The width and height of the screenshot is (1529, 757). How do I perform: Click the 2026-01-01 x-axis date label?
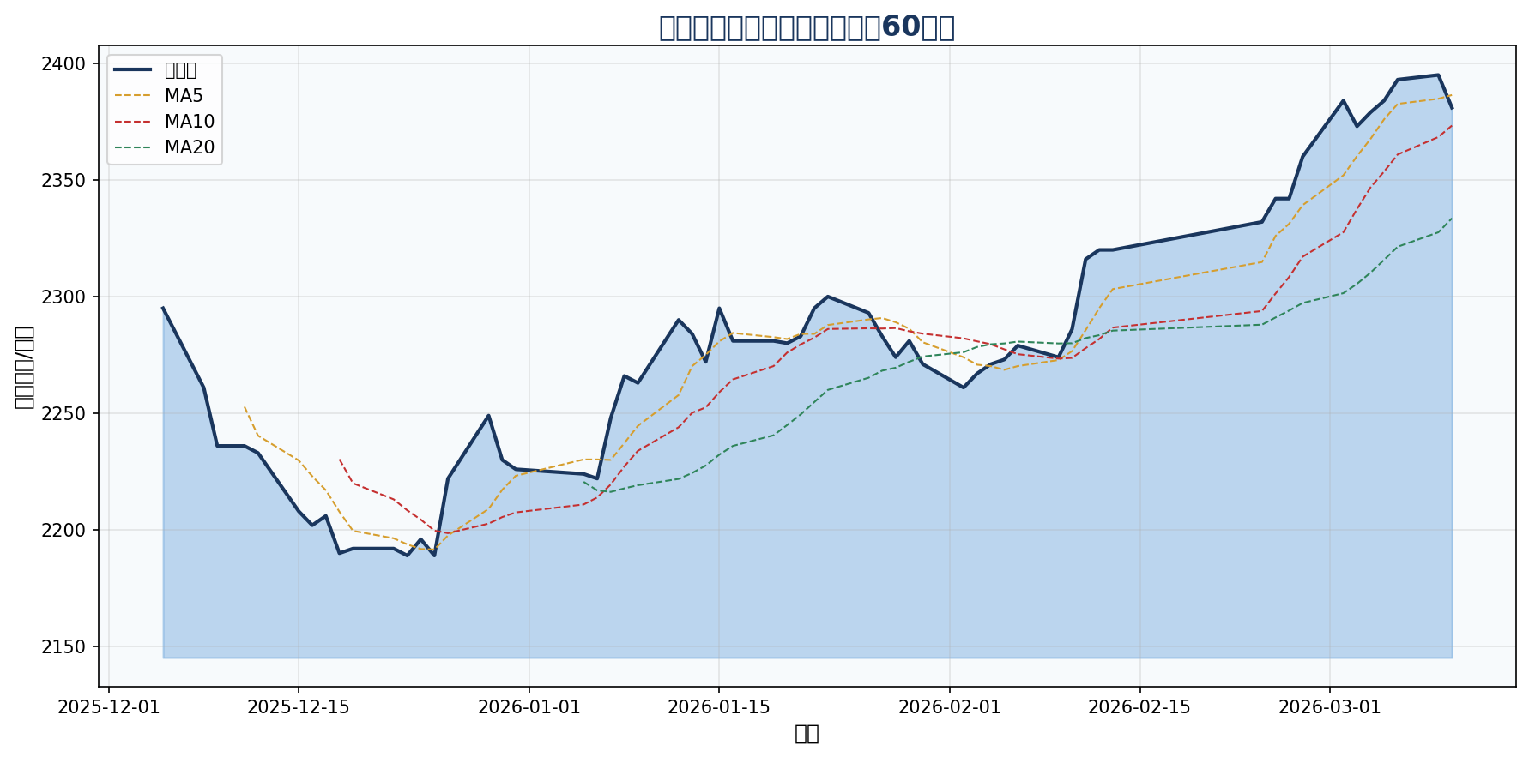pyautogui.click(x=529, y=707)
